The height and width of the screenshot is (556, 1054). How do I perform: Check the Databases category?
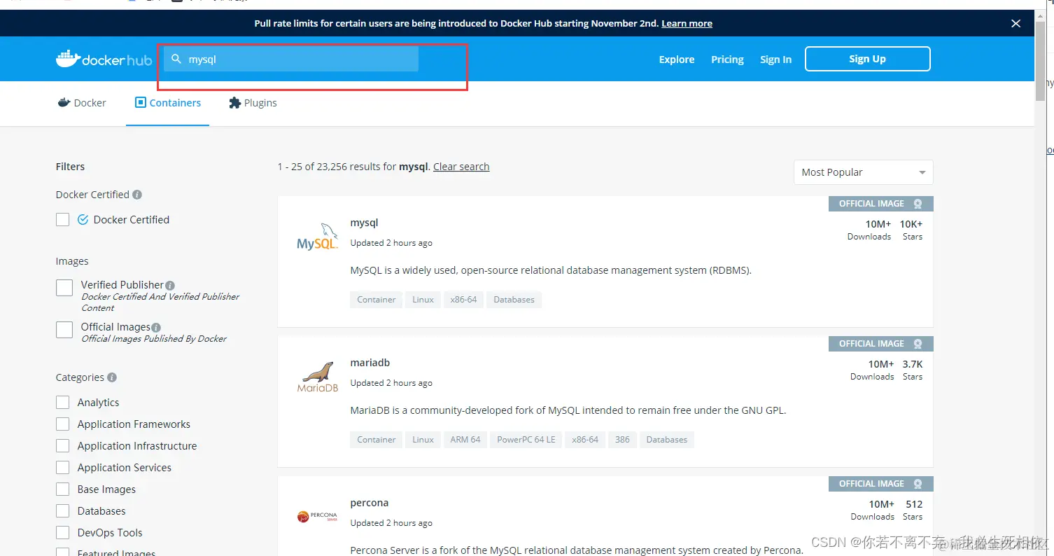click(x=63, y=510)
